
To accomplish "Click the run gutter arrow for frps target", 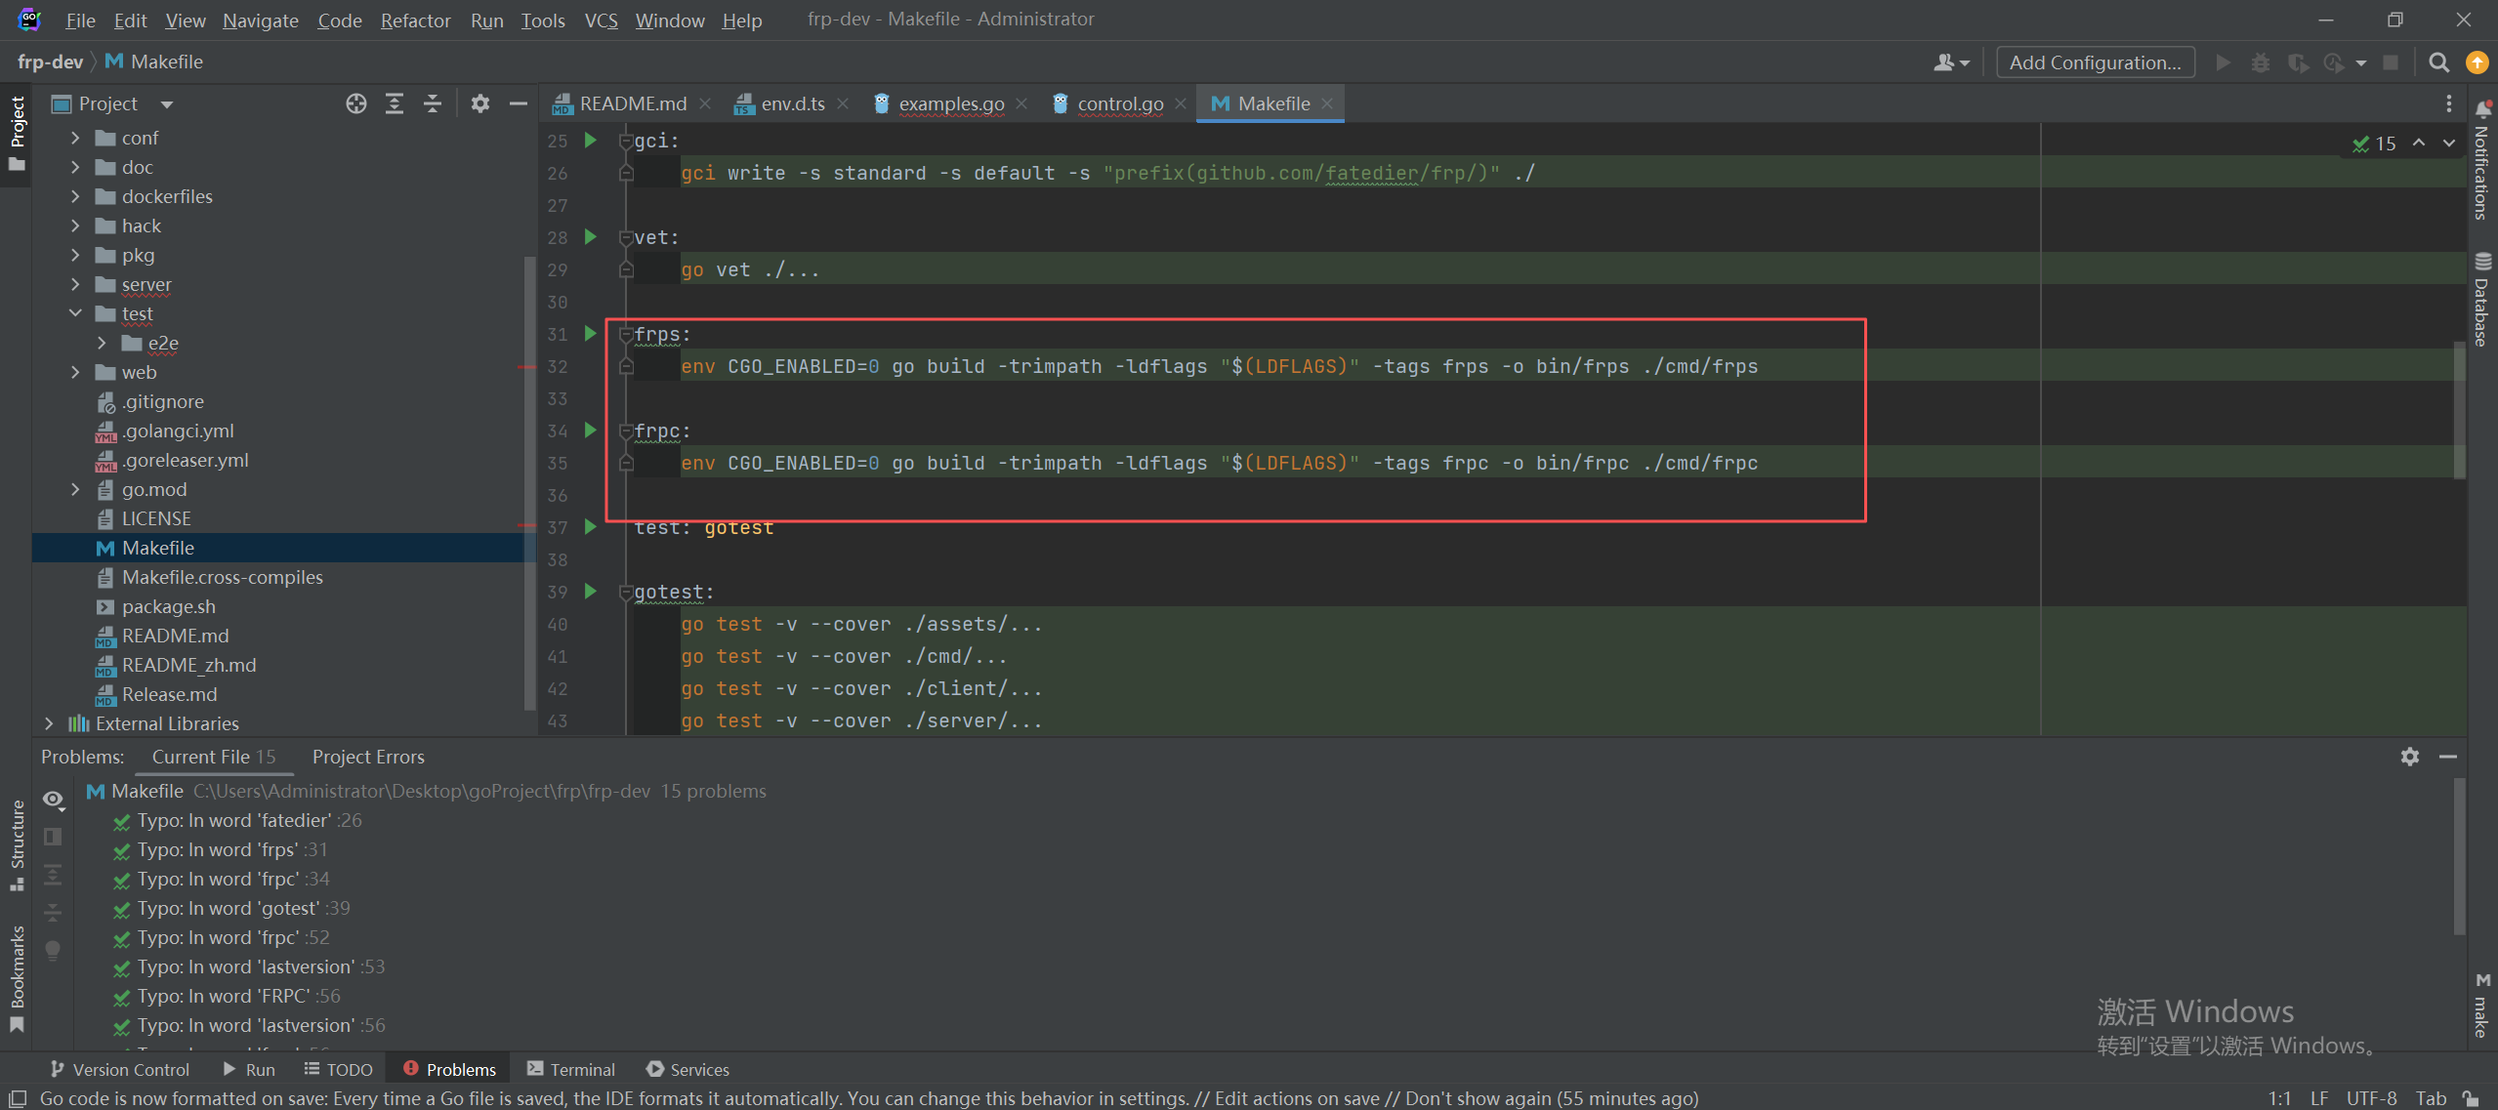I will (x=590, y=334).
